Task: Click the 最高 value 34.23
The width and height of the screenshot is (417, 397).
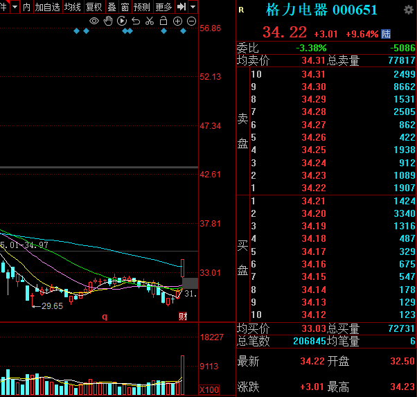Action: tap(402, 387)
